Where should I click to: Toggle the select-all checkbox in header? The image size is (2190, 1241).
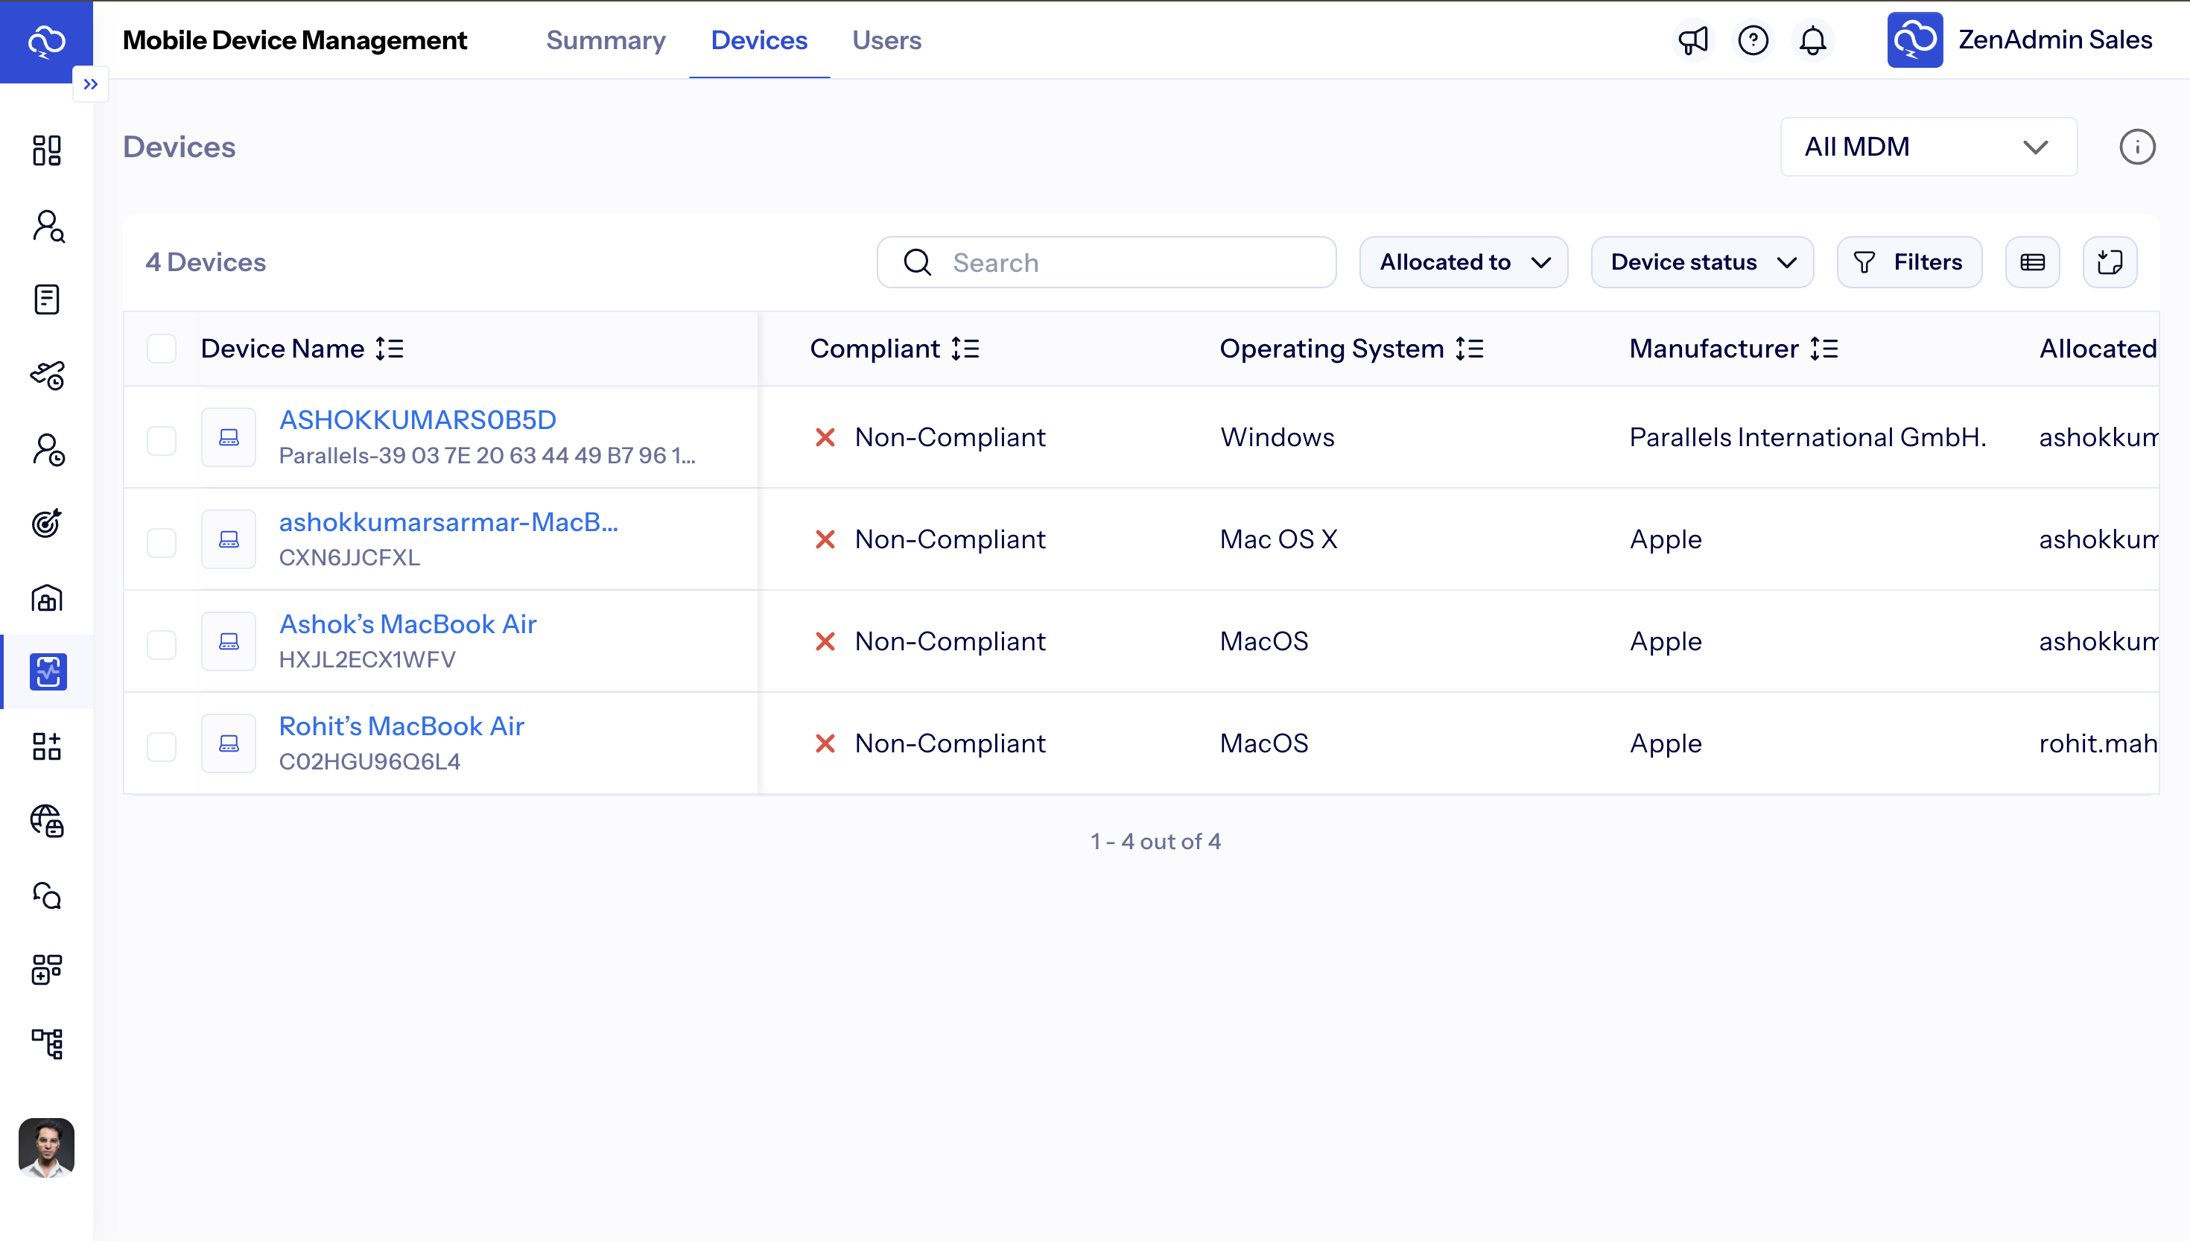tap(161, 349)
